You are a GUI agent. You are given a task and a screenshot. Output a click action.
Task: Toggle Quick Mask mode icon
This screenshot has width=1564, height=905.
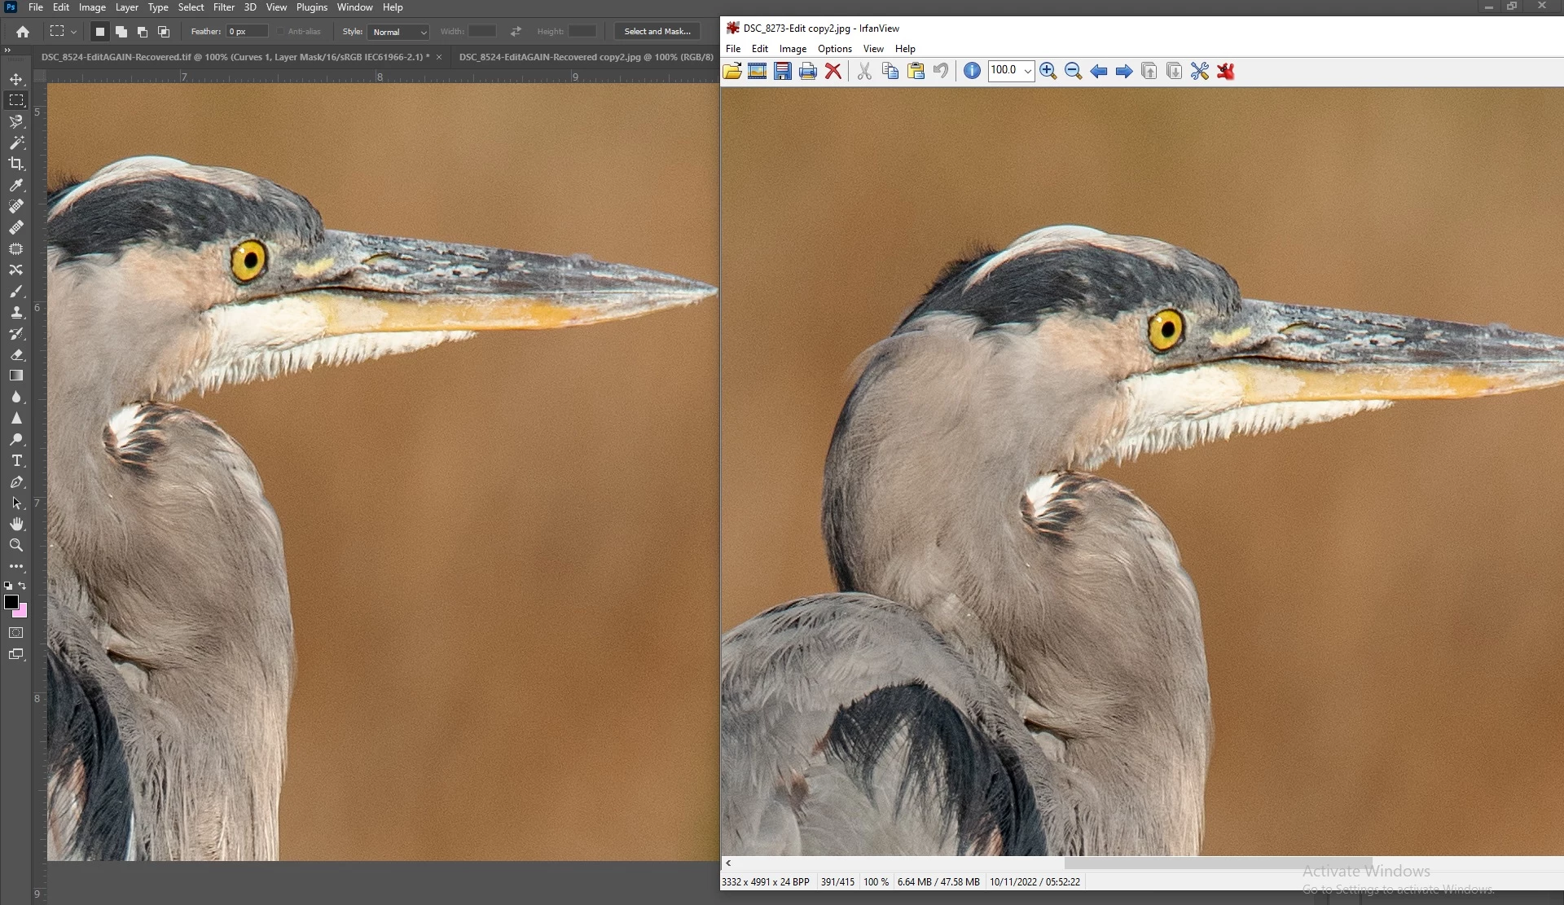tap(15, 633)
